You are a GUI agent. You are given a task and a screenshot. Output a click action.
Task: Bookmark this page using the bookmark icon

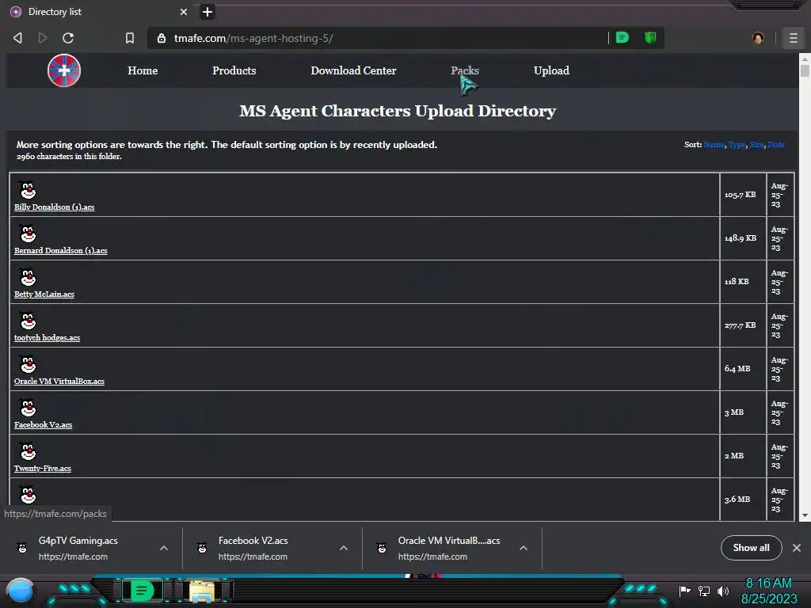[130, 38]
